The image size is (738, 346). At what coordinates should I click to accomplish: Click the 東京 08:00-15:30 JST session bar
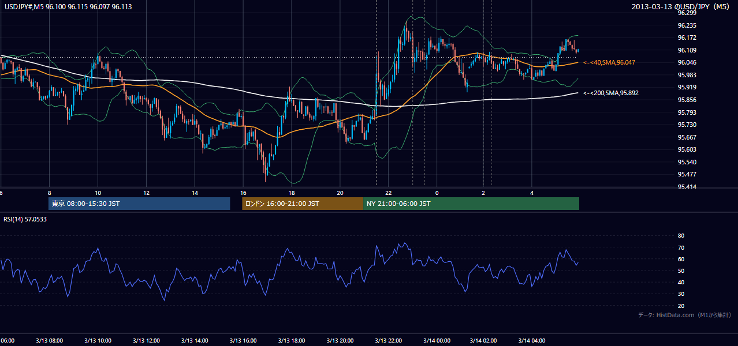coord(139,204)
